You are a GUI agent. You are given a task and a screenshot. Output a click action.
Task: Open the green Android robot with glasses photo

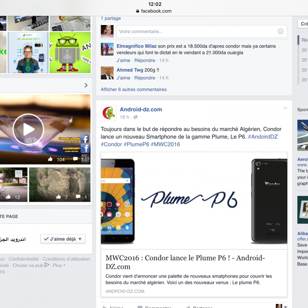pyautogui.click(x=70, y=52)
